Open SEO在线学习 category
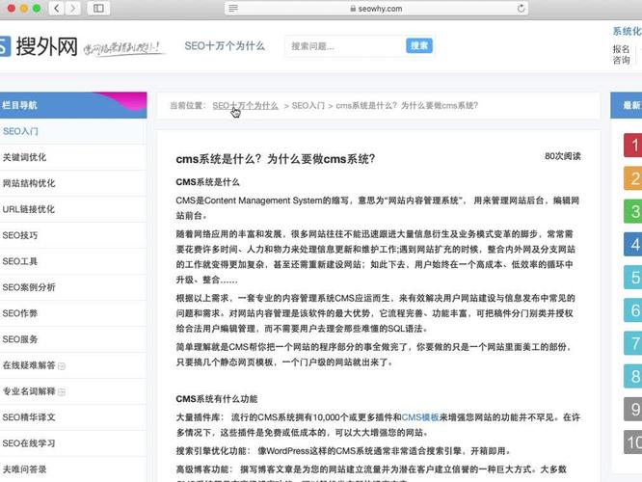 [x=73, y=443]
